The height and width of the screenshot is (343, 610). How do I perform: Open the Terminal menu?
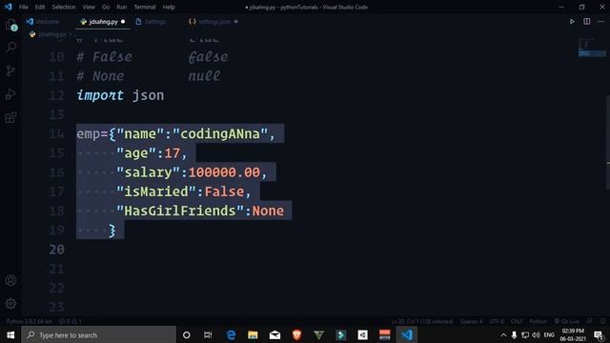(x=145, y=7)
